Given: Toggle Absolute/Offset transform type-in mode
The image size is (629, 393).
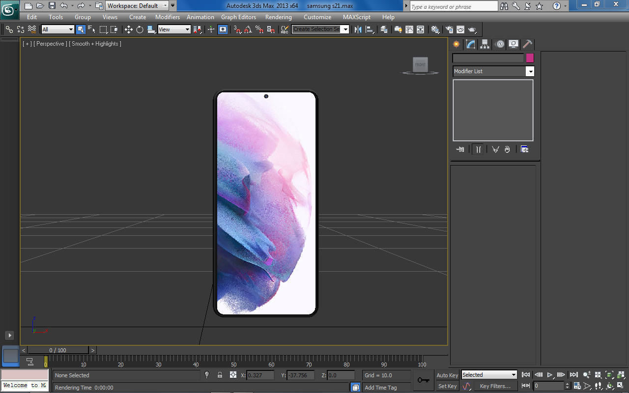Looking at the screenshot, I should (x=233, y=375).
